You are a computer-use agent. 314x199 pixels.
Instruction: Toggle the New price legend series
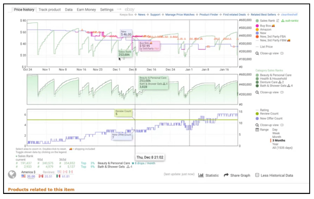pyautogui.click(x=261, y=33)
